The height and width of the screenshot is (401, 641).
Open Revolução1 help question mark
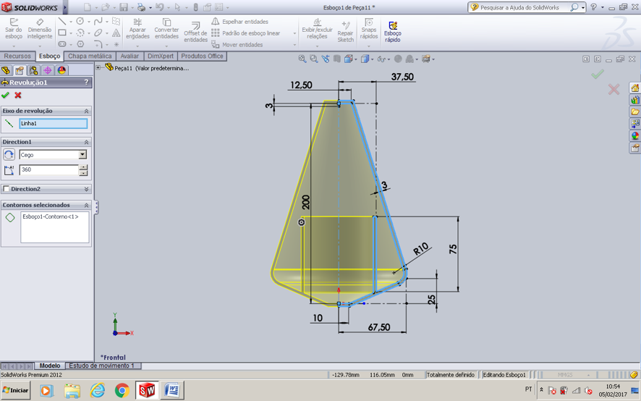click(x=86, y=83)
